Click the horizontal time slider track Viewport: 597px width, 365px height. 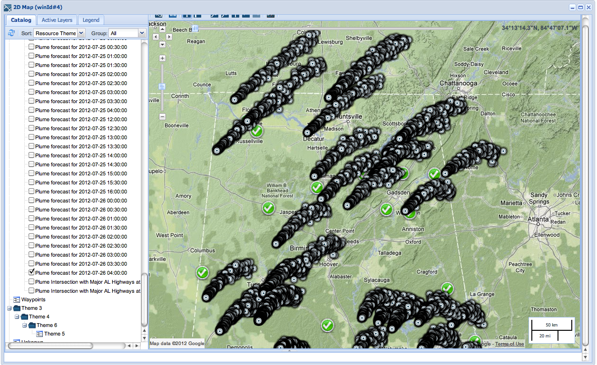point(323,29)
